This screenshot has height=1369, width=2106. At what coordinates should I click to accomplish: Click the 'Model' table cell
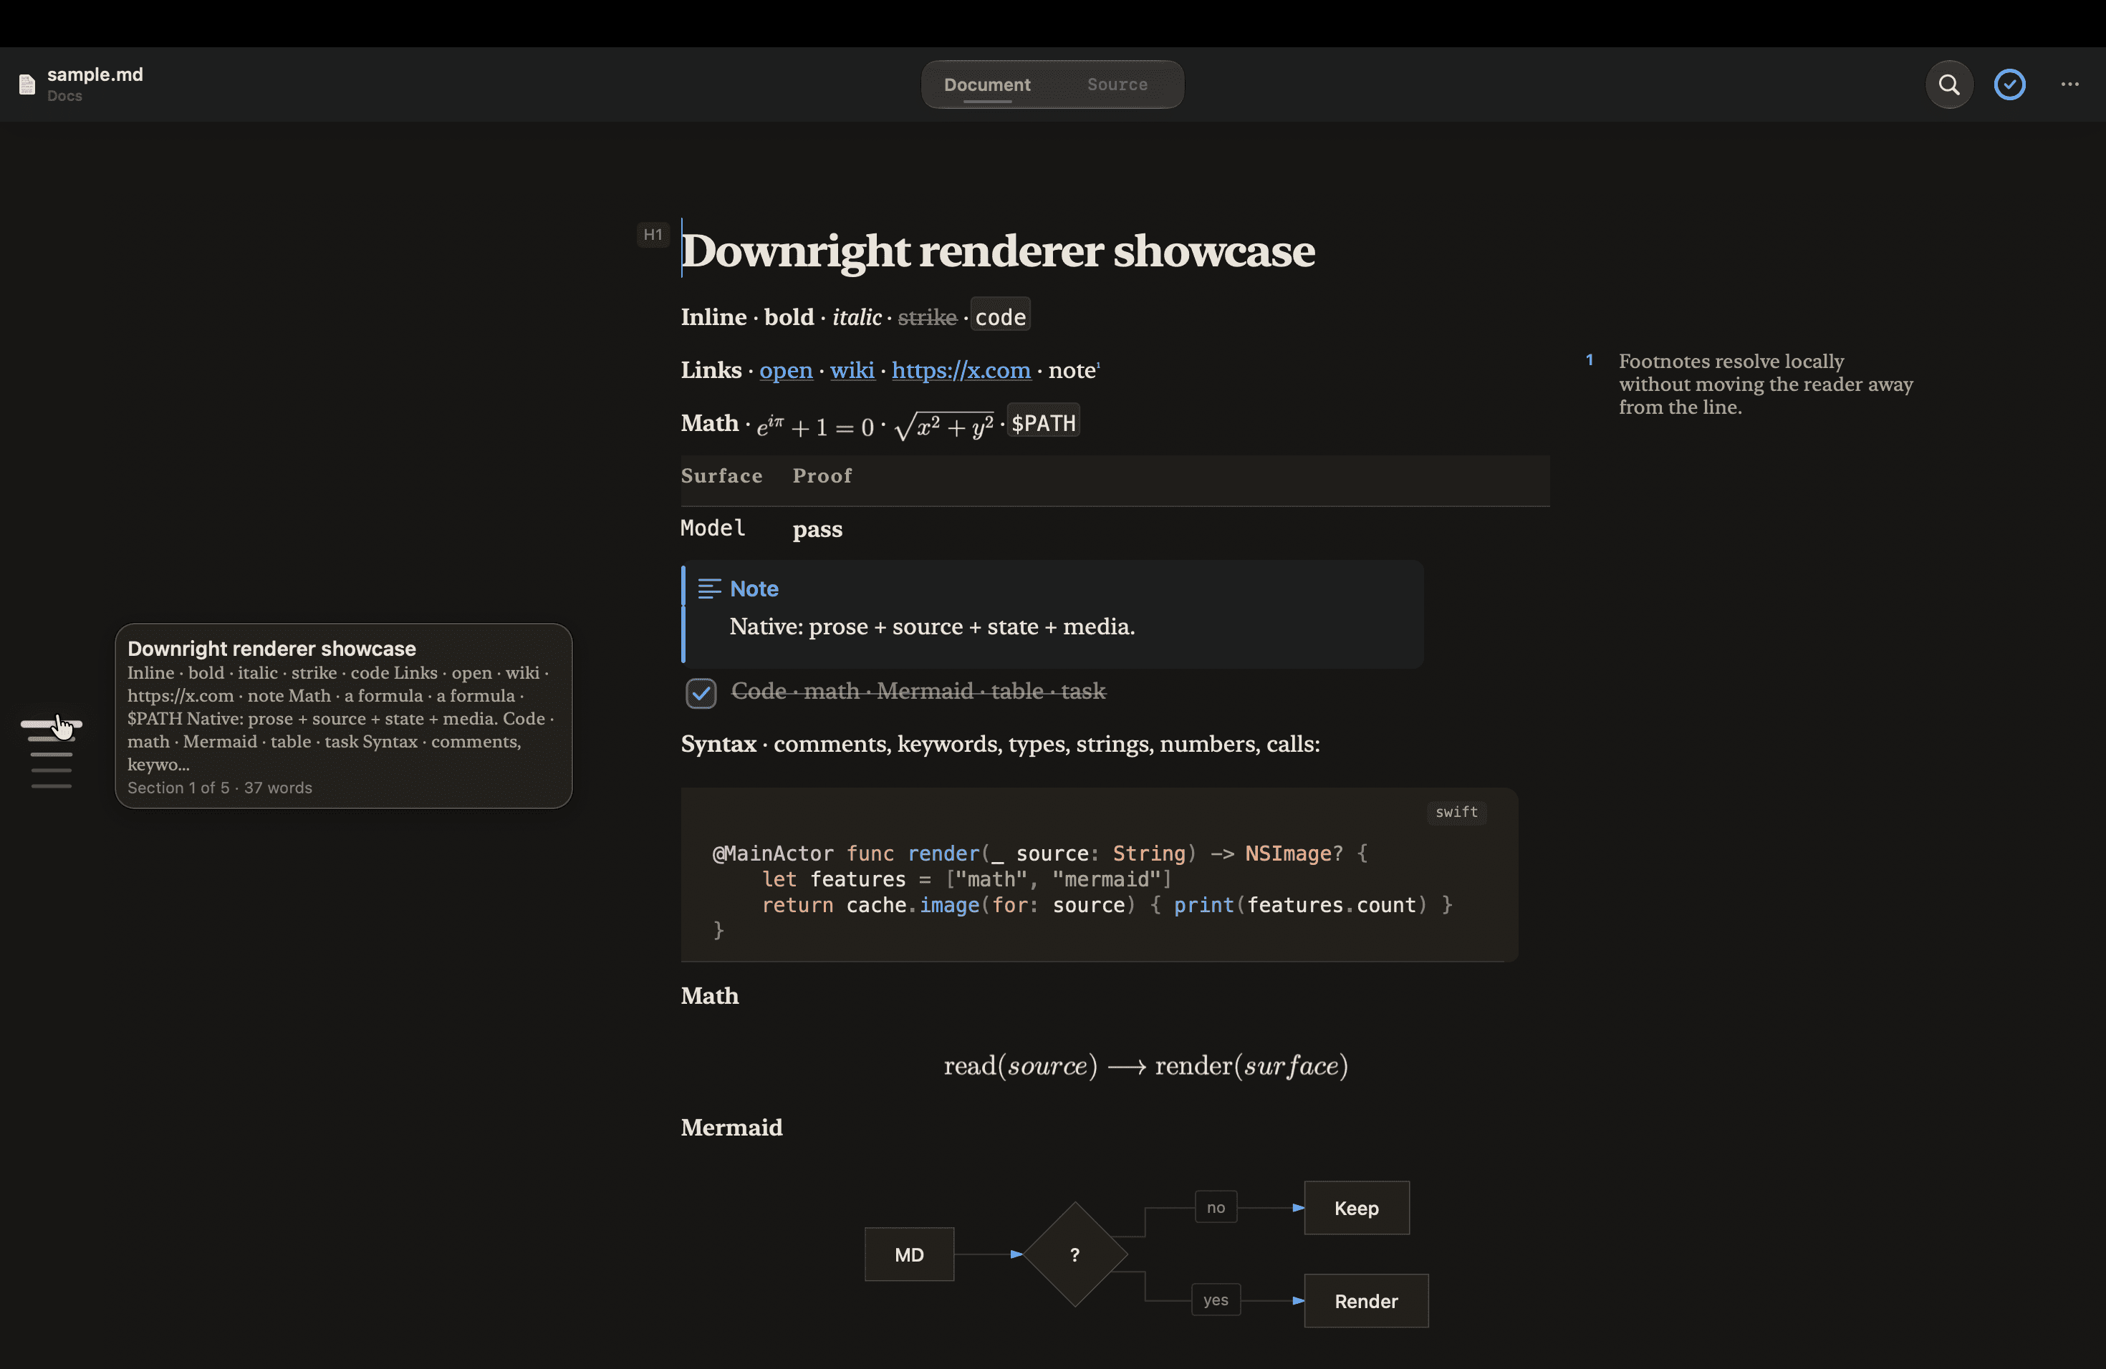pos(713,528)
